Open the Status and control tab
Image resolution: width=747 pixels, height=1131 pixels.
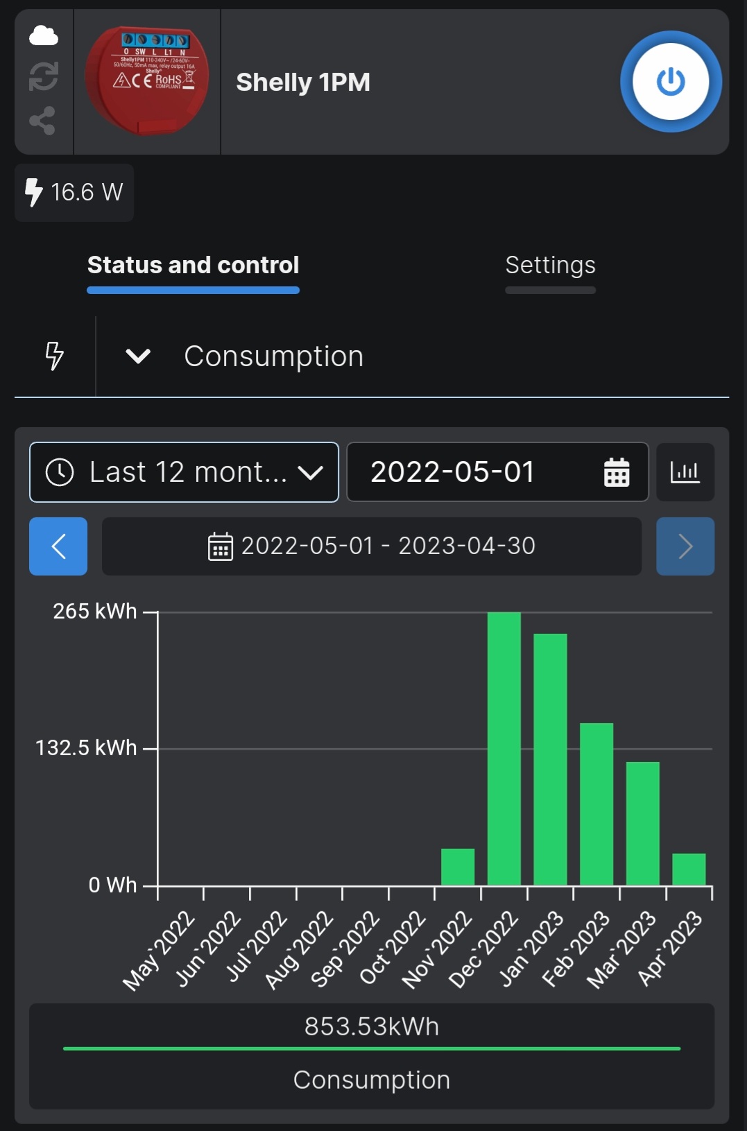pyautogui.click(x=193, y=266)
